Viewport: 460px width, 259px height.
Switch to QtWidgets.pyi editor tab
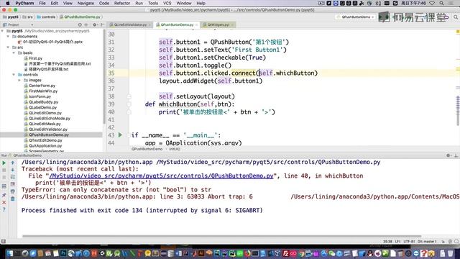pyautogui.click(x=218, y=24)
